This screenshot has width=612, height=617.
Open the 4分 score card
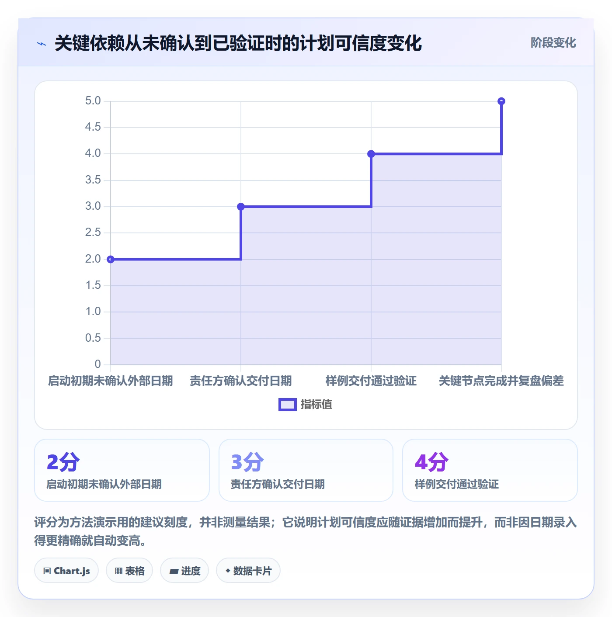pyautogui.click(x=490, y=470)
